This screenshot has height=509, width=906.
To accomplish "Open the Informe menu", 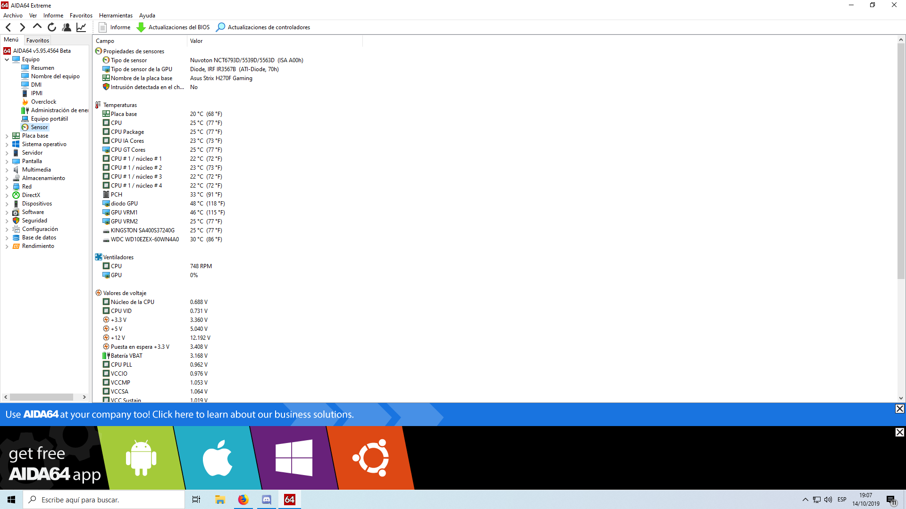I will click(x=53, y=16).
